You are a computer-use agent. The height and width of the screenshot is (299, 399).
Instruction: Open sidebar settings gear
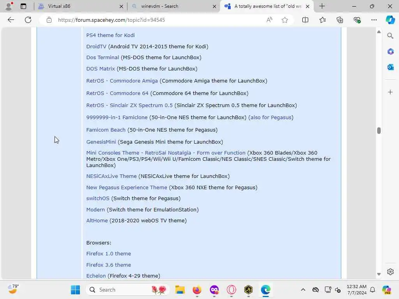(x=390, y=272)
